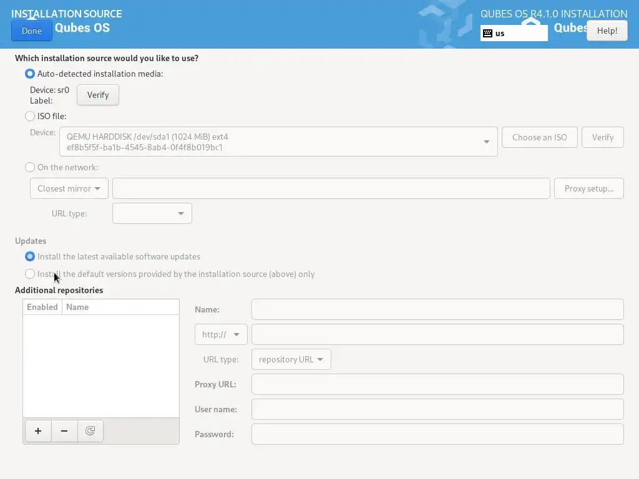
Task: Expand the Closest mirror dropdown
Action: [x=69, y=188]
